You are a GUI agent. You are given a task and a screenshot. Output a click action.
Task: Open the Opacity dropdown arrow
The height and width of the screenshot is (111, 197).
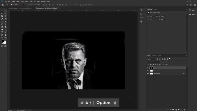tap(169, 62)
